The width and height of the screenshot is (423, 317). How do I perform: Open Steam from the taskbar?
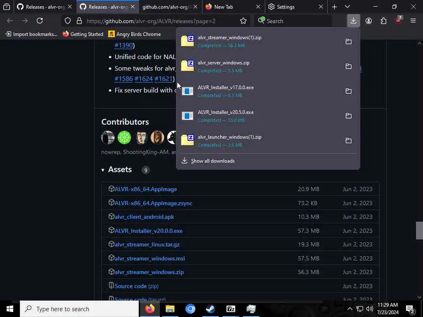pyautogui.click(x=210, y=309)
